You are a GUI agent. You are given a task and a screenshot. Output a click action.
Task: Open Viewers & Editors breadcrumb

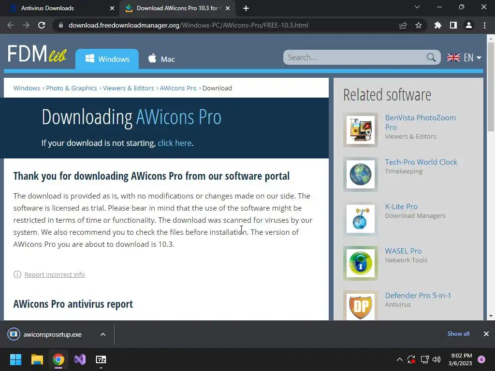point(128,88)
